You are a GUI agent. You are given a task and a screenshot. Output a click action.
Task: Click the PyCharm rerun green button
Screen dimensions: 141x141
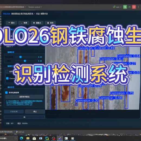click(x=125, y=7)
